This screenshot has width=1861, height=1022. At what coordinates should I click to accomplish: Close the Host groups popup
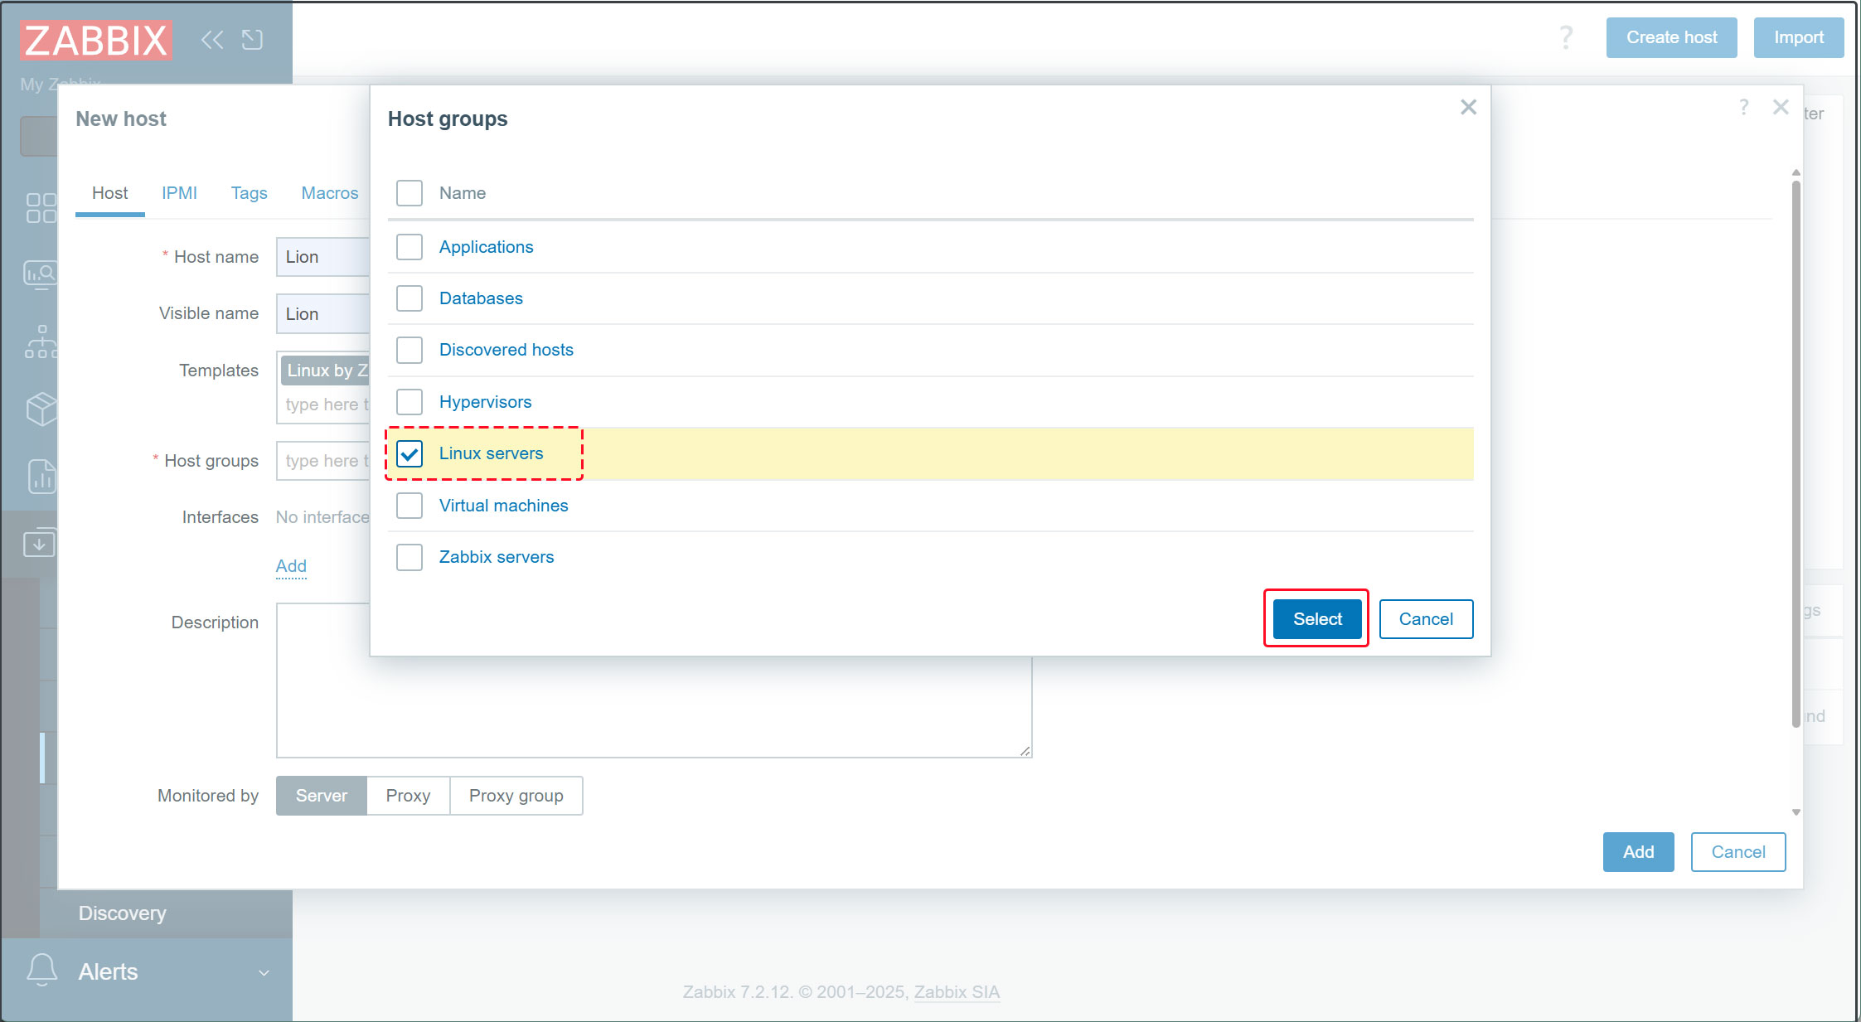coord(1468,107)
